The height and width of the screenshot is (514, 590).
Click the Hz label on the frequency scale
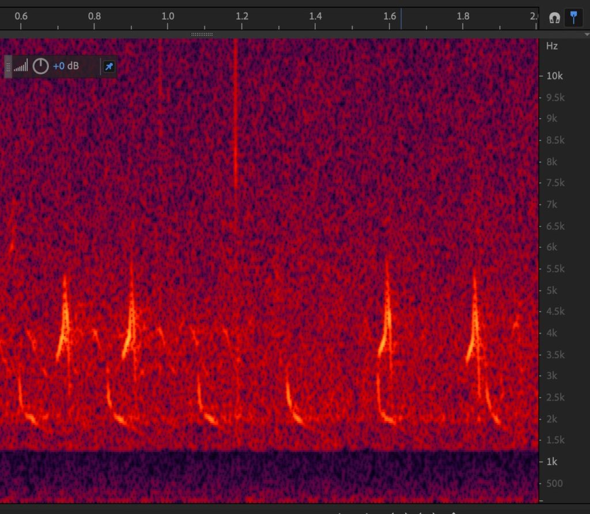[x=551, y=46]
